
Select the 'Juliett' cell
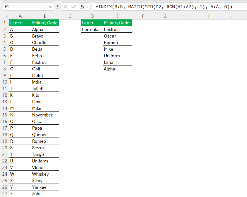(45, 89)
